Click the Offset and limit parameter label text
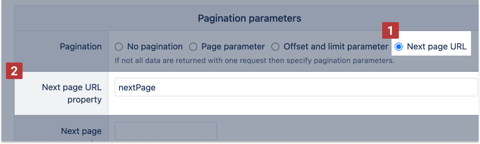 tap(336, 46)
